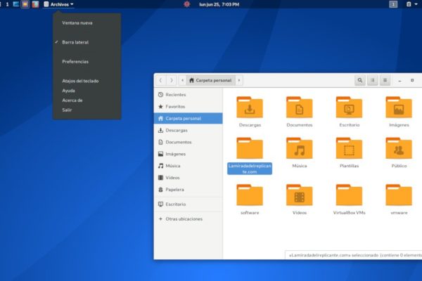Click Atajos del teclado menu entry

[80, 81]
